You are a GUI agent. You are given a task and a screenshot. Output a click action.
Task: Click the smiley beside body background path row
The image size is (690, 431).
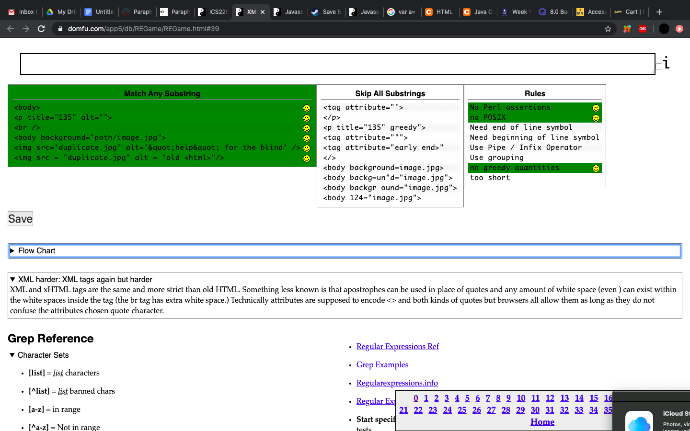[307, 138]
